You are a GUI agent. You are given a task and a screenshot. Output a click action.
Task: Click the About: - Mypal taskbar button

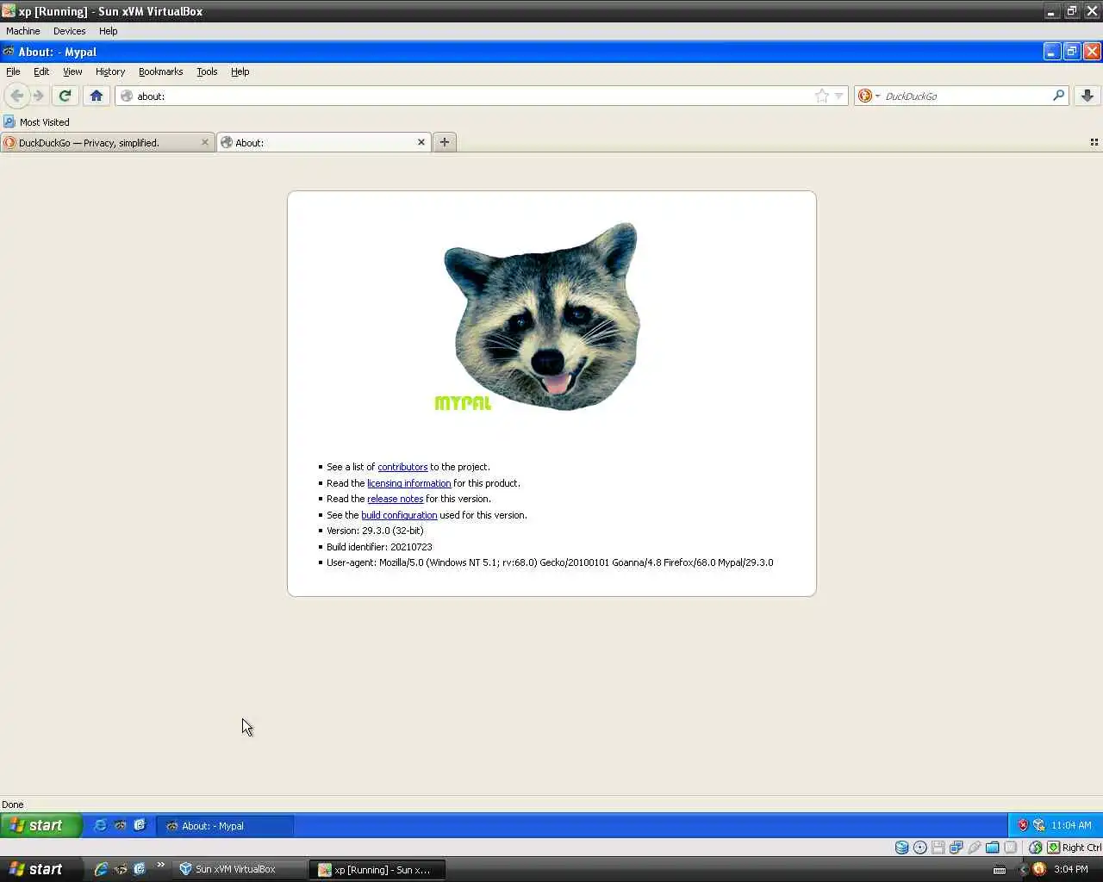pos(225,825)
